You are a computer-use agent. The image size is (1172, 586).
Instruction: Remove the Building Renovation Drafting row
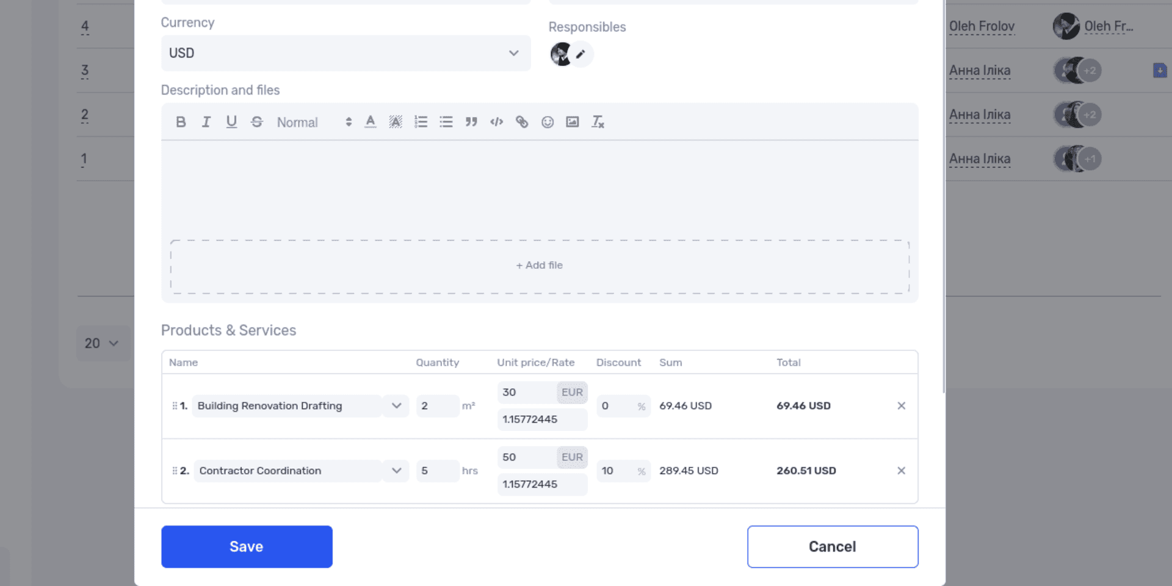(902, 406)
